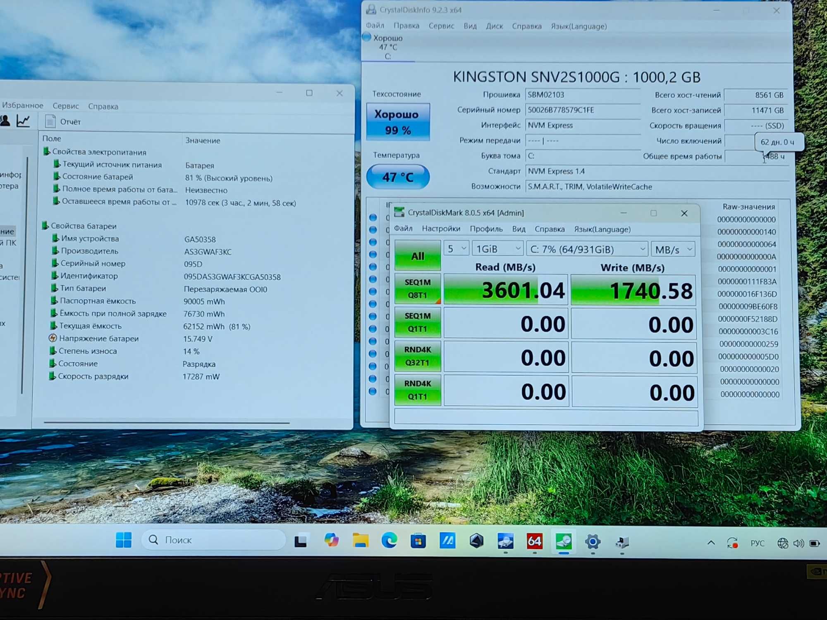Start the RND4K Q1T1 test
Screen dimensions: 827x620
[x=417, y=390]
